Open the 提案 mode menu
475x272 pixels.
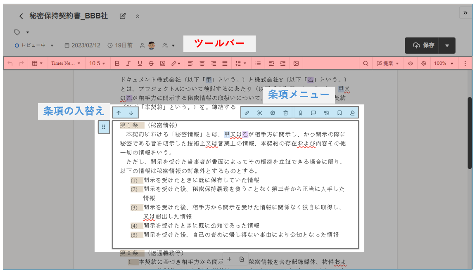point(388,64)
